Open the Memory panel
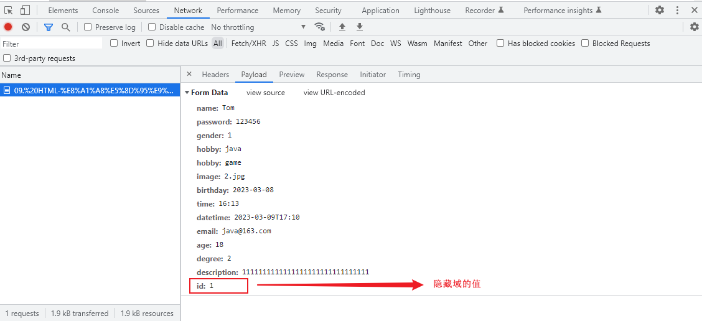 [286, 11]
